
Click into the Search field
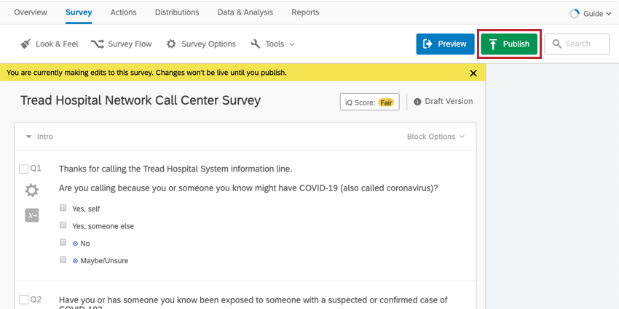[577, 44]
